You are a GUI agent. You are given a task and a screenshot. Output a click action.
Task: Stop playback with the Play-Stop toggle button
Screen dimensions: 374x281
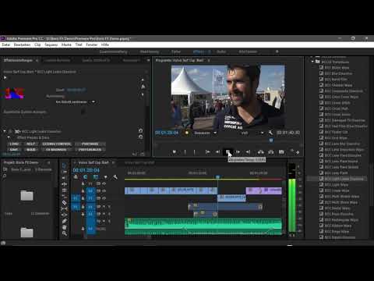pos(228,152)
